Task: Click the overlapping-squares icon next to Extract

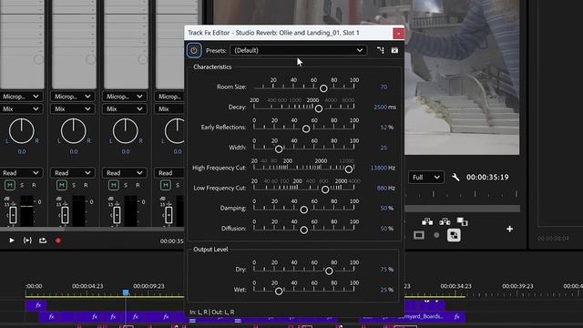Action: point(462,221)
